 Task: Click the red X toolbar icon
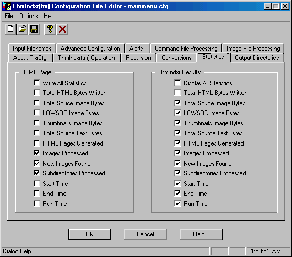click(x=62, y=29)
